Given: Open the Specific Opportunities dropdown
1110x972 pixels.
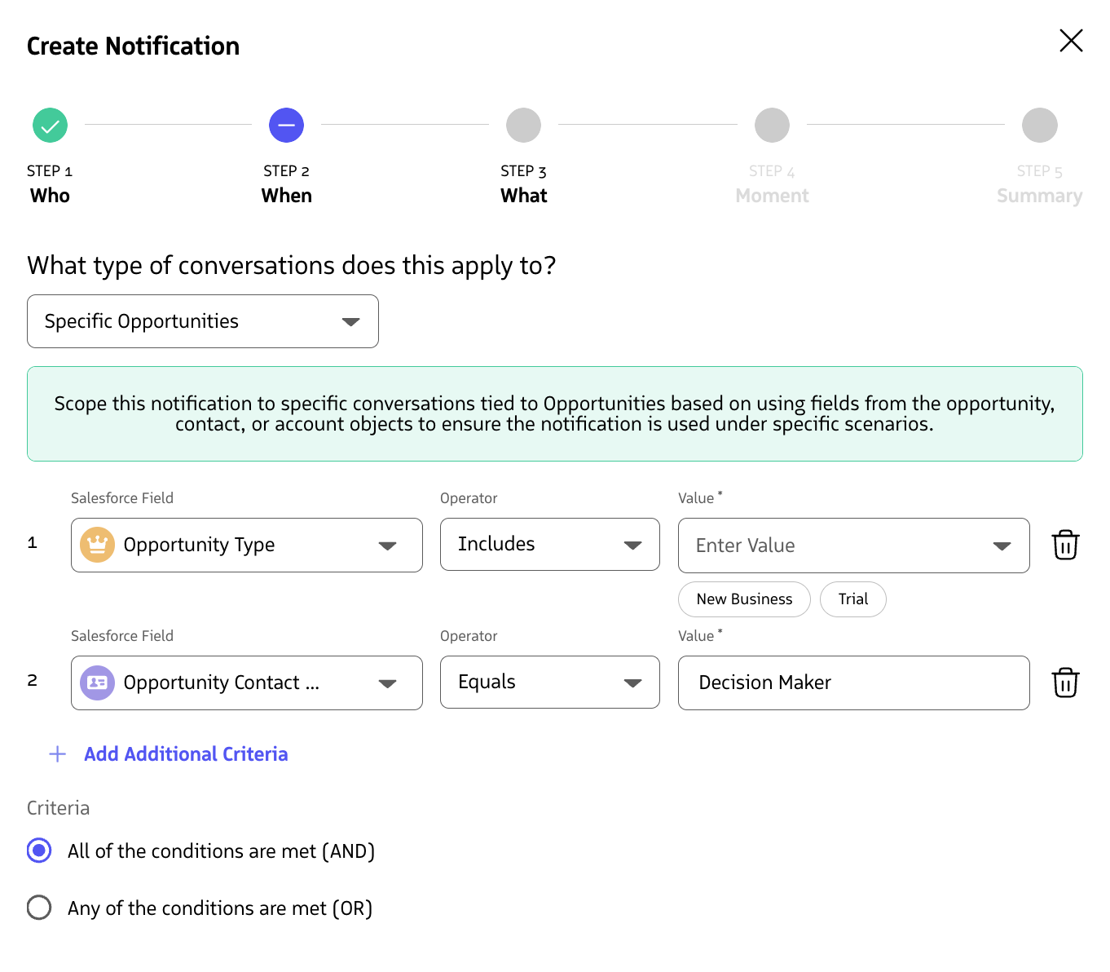Looking at the screenshot, I should [x=203, y=321].
